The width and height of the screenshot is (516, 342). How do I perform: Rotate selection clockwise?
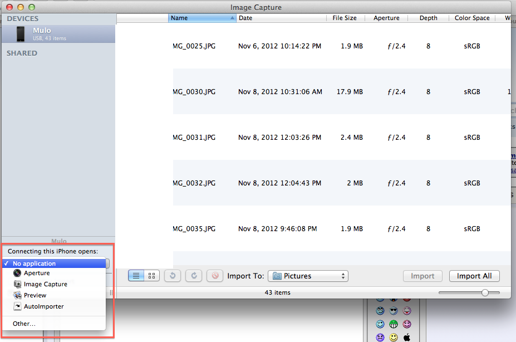click(x=194, y=276)
